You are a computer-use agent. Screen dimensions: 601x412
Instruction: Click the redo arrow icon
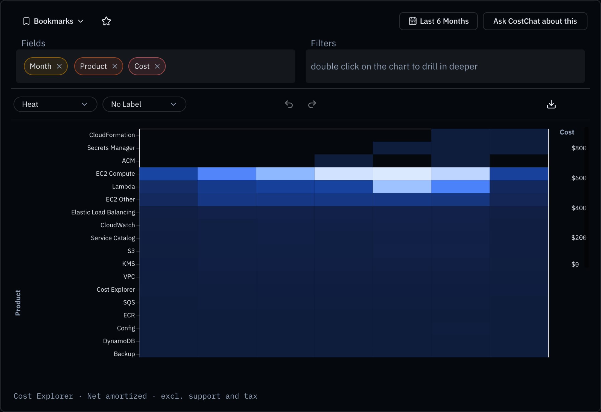[x=312, y=104]
